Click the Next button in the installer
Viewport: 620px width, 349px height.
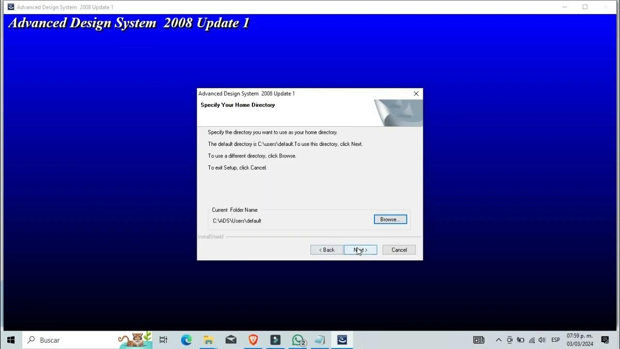360,250
